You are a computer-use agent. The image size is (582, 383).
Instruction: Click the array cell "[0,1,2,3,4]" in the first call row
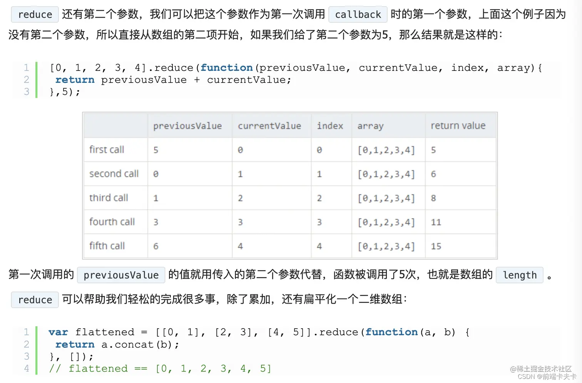(x=386, y=150)
